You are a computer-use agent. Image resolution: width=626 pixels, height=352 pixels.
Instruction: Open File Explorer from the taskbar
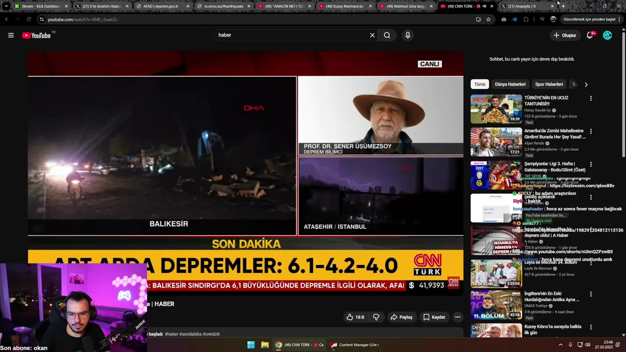[x=265, y=345]
